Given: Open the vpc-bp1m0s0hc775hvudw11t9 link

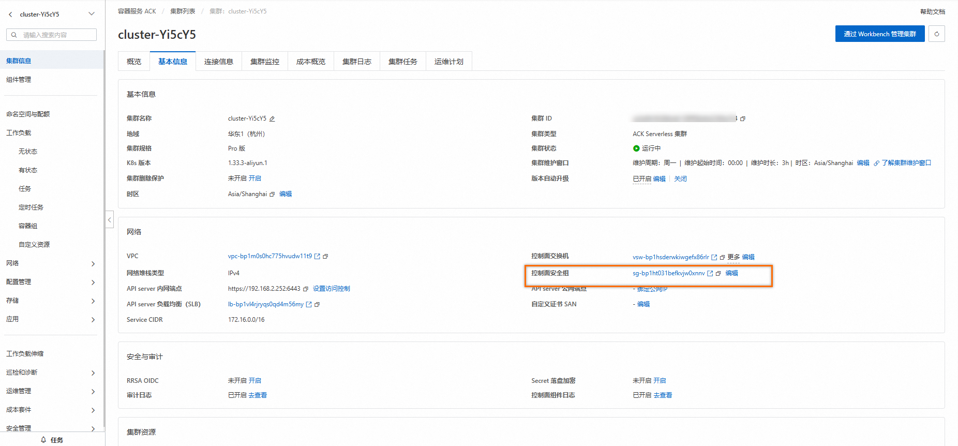Looking at the screenshot, I should pos(270,256).
